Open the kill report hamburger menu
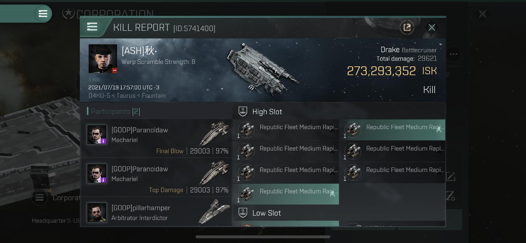526x243 pixels. point(92,27)
